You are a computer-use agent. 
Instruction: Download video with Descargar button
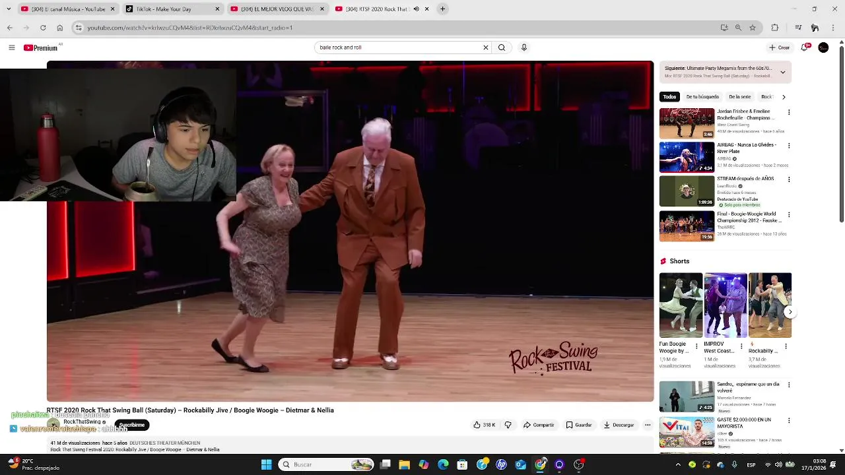[619, 425]
